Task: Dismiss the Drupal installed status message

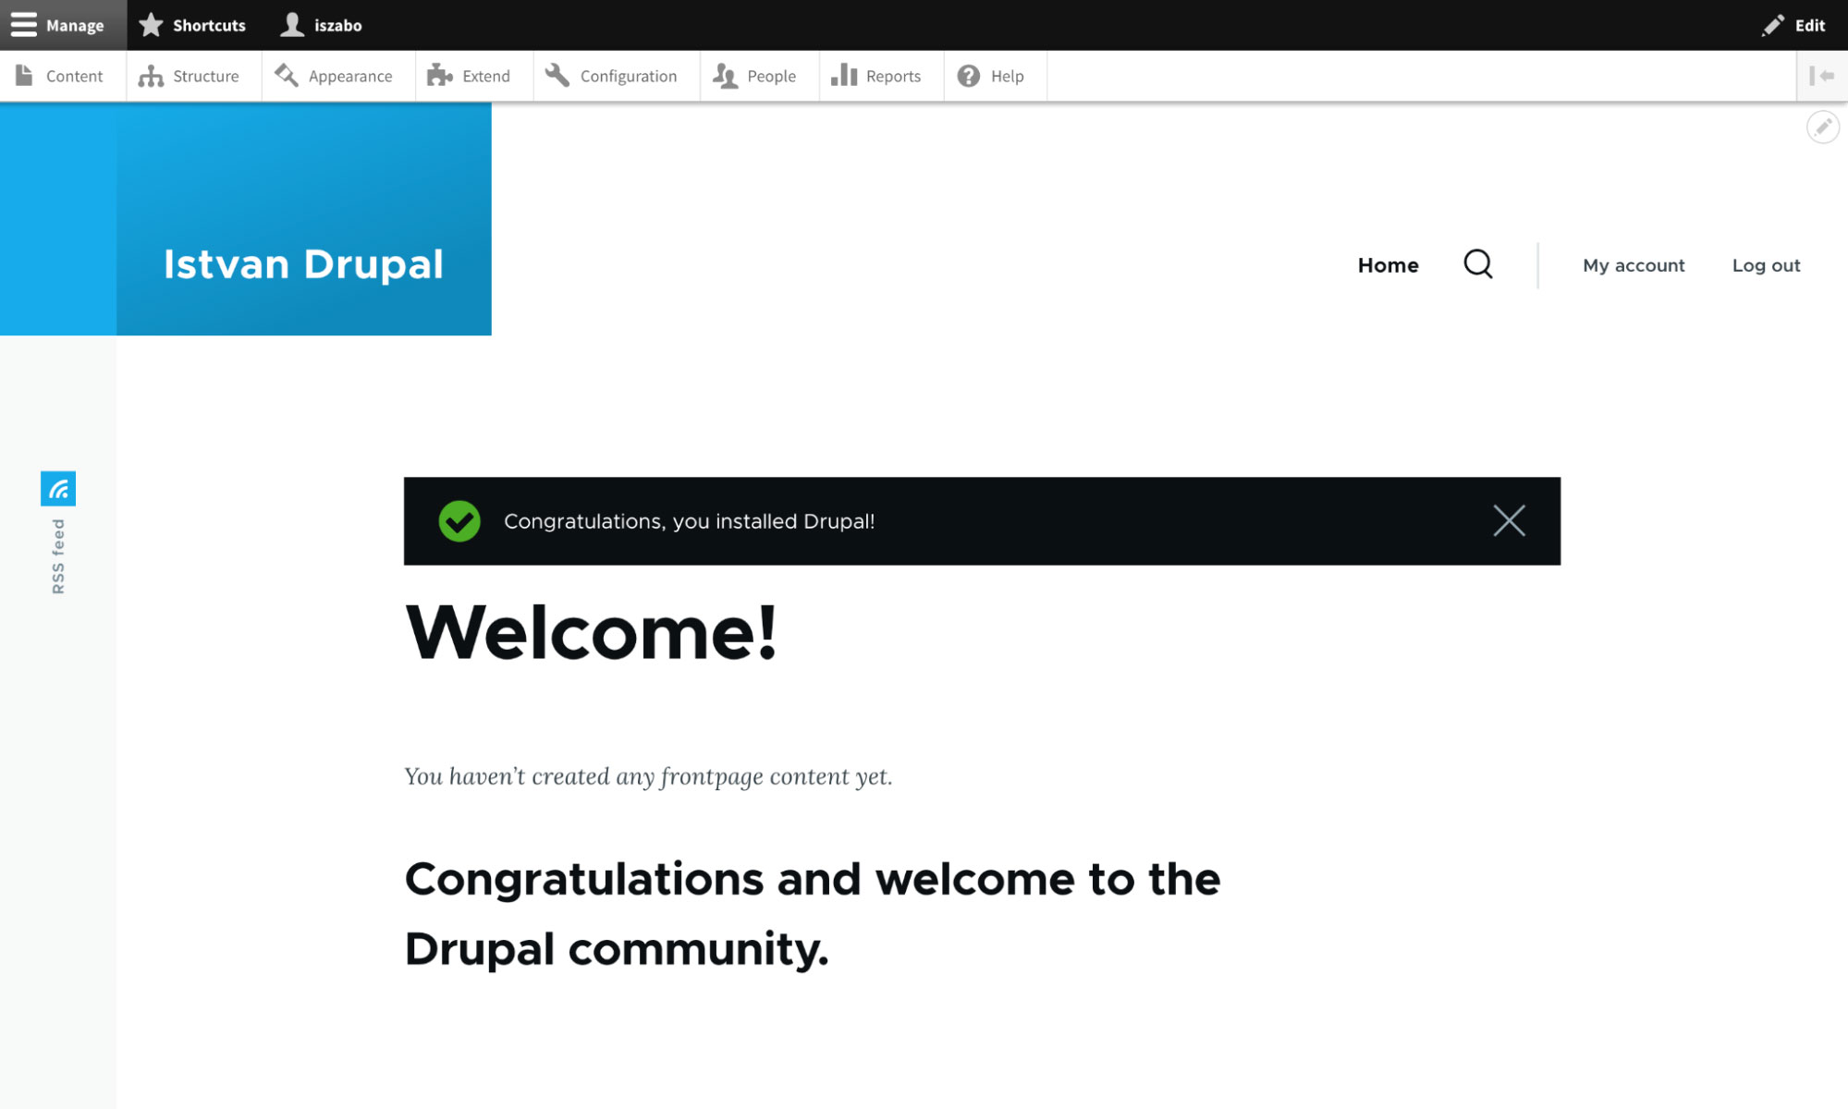Action: [x=1509, y=521]
